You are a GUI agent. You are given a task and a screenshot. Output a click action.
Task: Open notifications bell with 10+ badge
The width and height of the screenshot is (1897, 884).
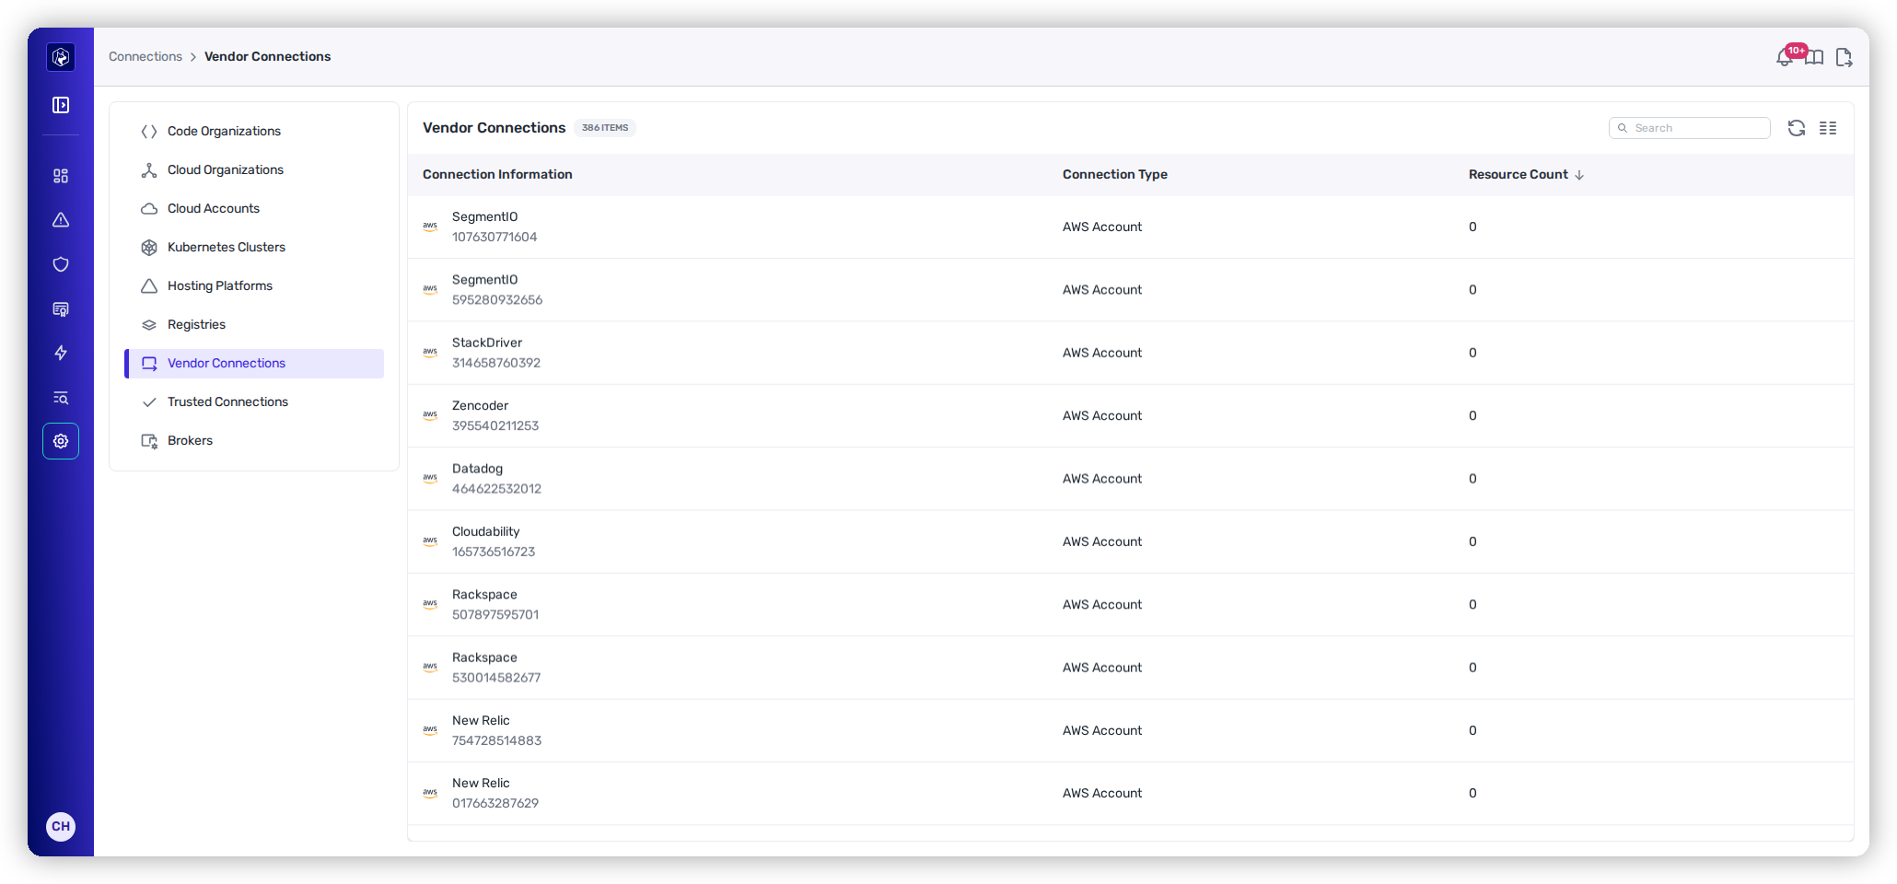(x=1786, y=57)
